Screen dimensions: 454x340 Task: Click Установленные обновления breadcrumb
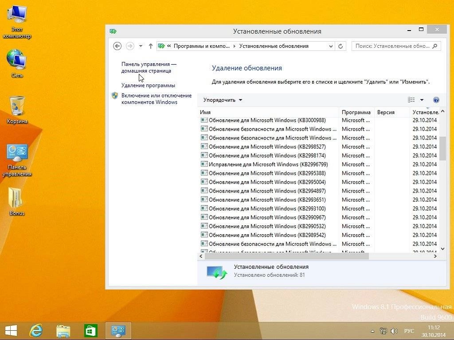[274, 46]
